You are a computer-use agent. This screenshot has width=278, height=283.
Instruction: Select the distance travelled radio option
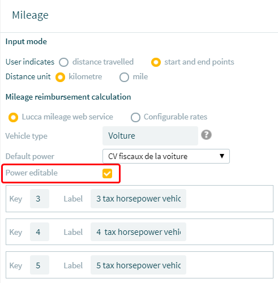[63, 62]
